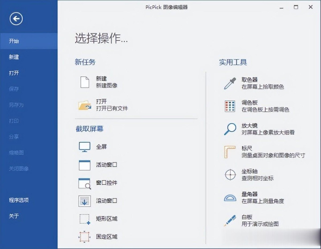This screenshot has height=249, width=321.
Task: Click the eyedropper icon for 取色器
Action: (230, 83)
